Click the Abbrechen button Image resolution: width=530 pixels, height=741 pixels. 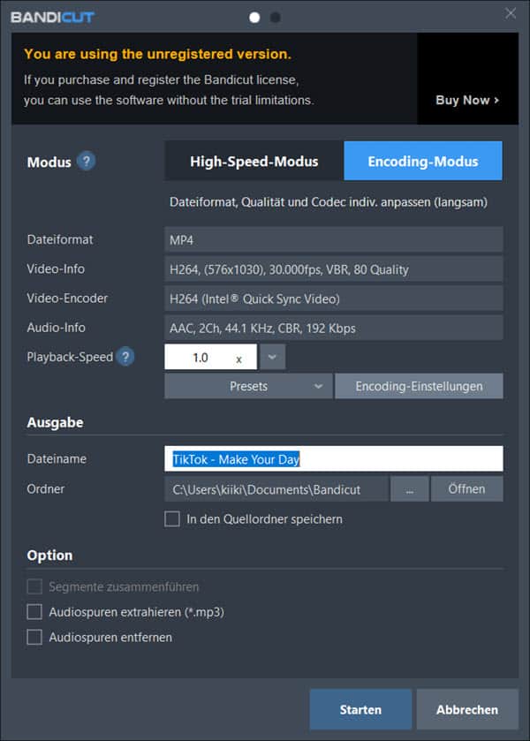pyautogui.click(x=467, y=709)
